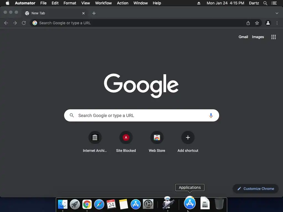Reload the page with the refresh icon
Screen dimensions: 283x212
pos(24,23)
